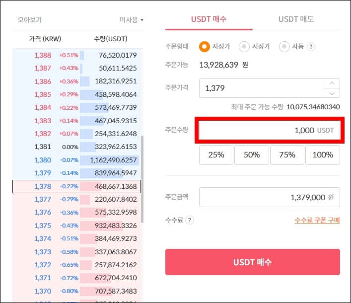Viewport: 351px width, 303px height.
Task: Pick the 1,371 bid price row
Action: click(76, 278)
